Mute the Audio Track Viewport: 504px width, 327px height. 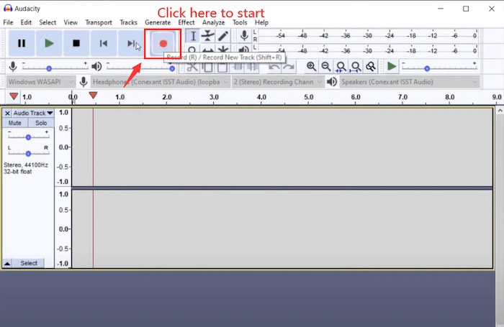(x=15, y=123)
